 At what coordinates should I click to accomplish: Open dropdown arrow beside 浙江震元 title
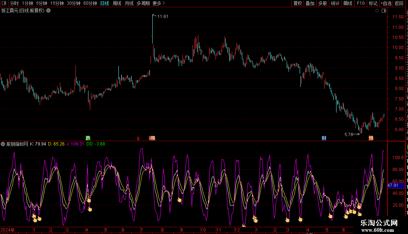48,11
